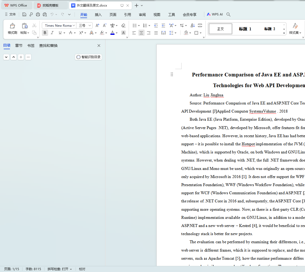
Task: Switch to the 引用 References tab
Action: (127, 15)
